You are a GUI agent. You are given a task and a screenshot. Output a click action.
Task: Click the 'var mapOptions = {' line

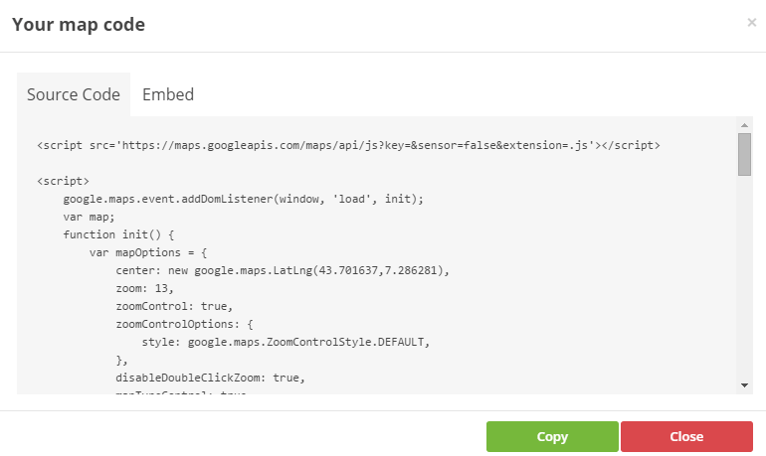(148, 252)
